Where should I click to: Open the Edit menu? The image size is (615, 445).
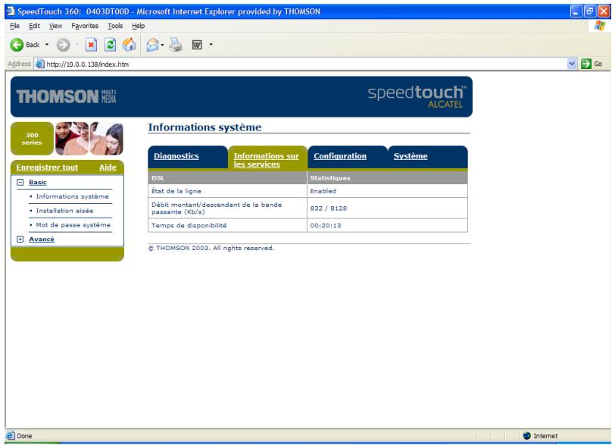(x=34, y=26)
